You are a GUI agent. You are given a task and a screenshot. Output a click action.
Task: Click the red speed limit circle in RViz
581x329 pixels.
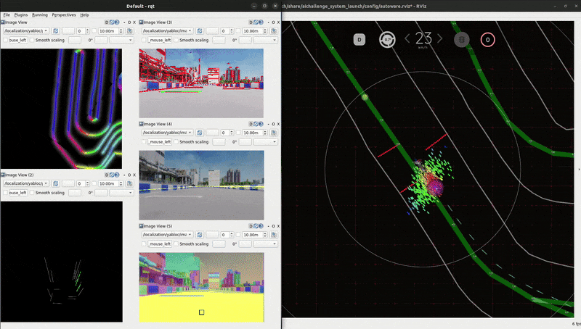point(487,40)
